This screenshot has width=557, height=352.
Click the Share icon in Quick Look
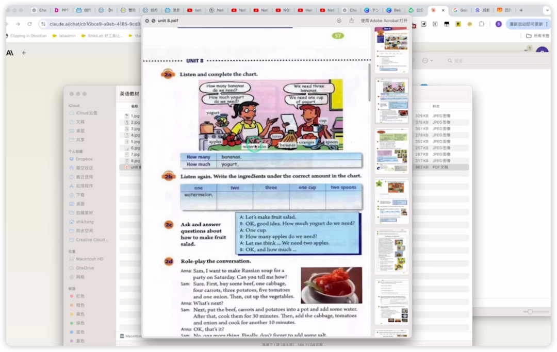pyautogui.click(x=352, y=21)
